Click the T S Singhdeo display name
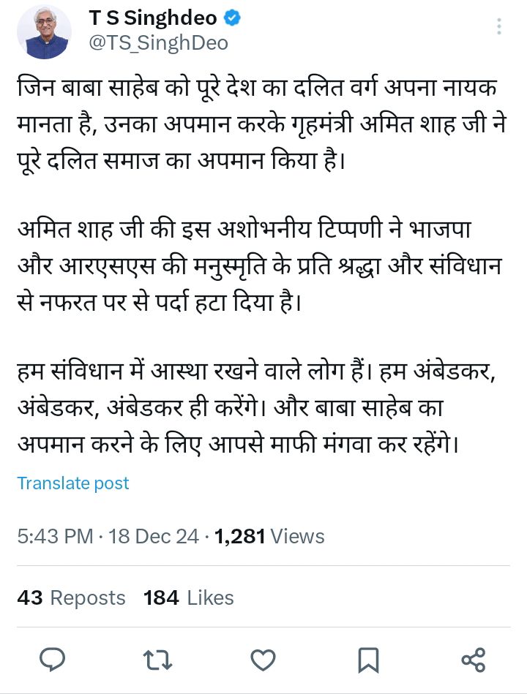Screen dimensions: 527x694 (x=152, y=18)
